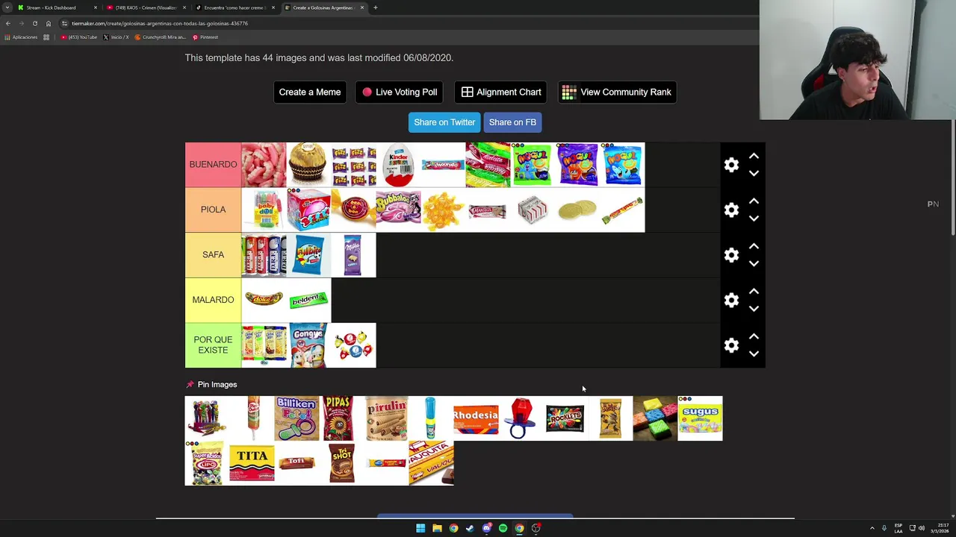Open the Alignment Chart

coord(501,92)
